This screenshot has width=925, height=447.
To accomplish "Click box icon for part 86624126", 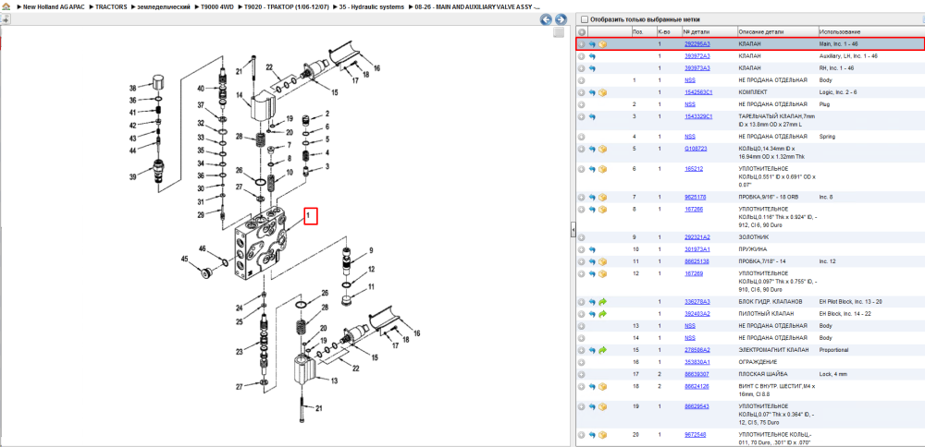I will [602, 386].
